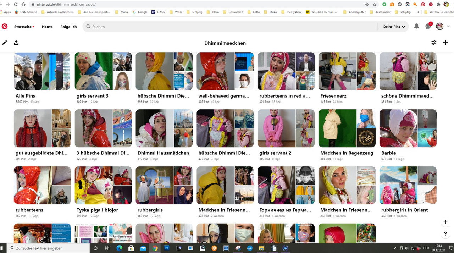Viewport: 454px width, 253px height.
Task: Expand hidden system tray icons
Action: (396, 248)
